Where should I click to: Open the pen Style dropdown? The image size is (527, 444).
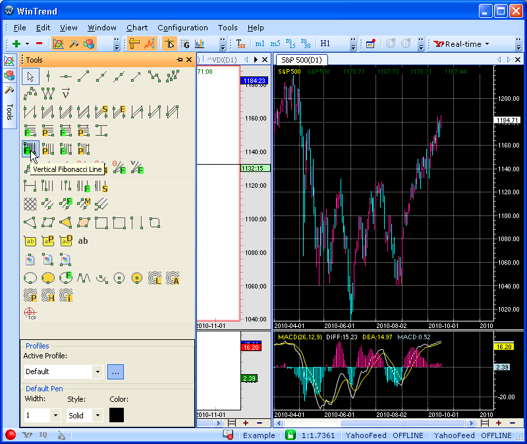pyautogui.click(x=97, y=416)
